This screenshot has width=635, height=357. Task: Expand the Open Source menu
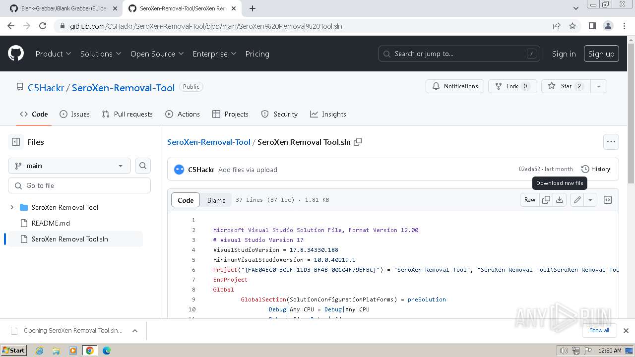pos(157,54)
